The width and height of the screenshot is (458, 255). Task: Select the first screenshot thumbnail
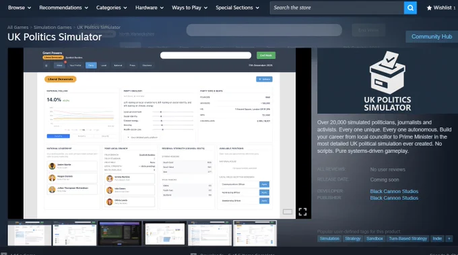30,233
